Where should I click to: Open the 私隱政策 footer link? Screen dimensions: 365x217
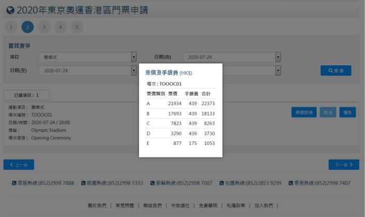point(236,206)
